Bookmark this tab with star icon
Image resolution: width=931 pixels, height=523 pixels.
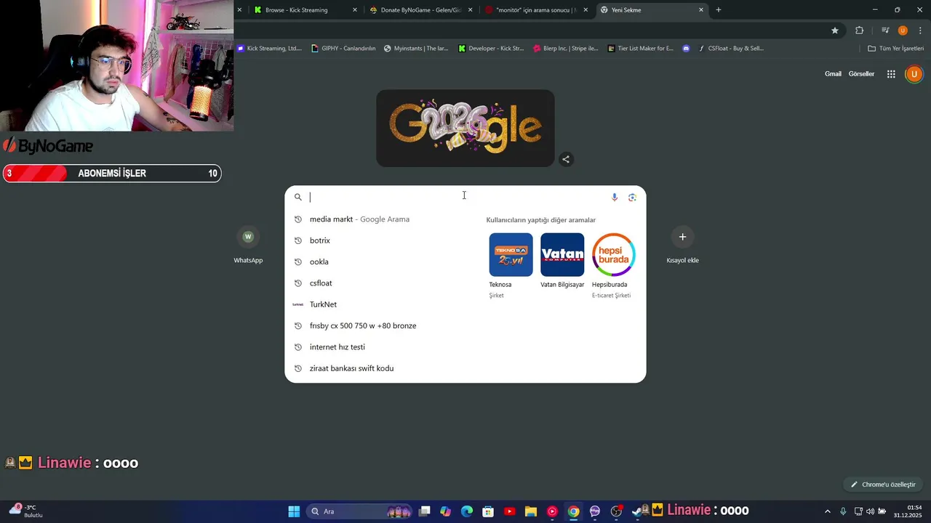click(835, 31)
